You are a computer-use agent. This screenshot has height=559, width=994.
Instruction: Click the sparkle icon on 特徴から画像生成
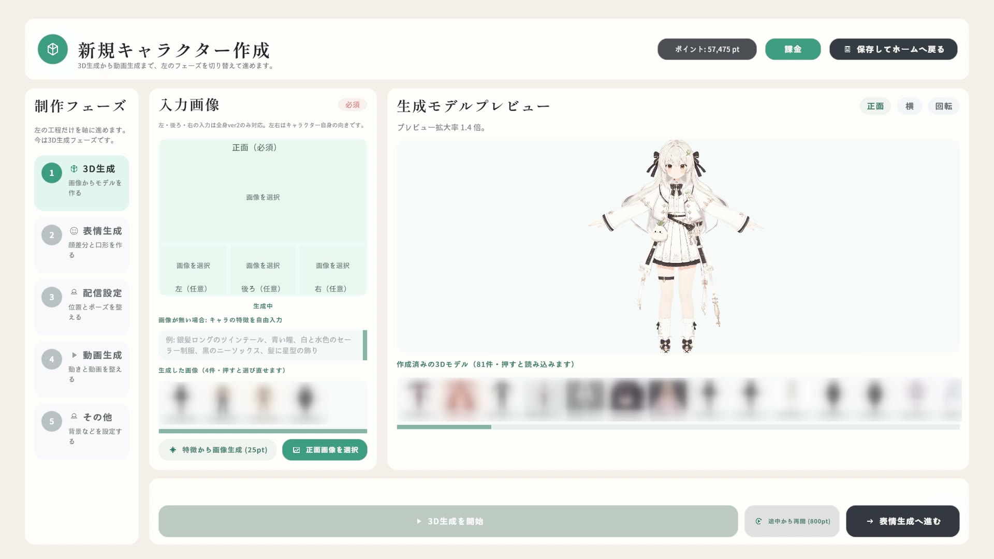[173, 450]
